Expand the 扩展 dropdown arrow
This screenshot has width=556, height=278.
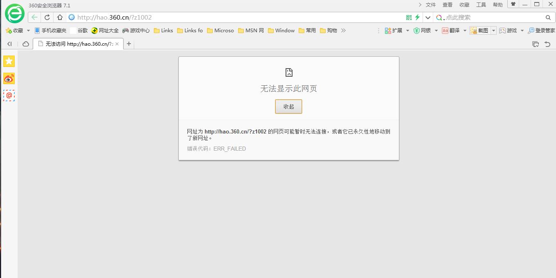tap(407, 31)
